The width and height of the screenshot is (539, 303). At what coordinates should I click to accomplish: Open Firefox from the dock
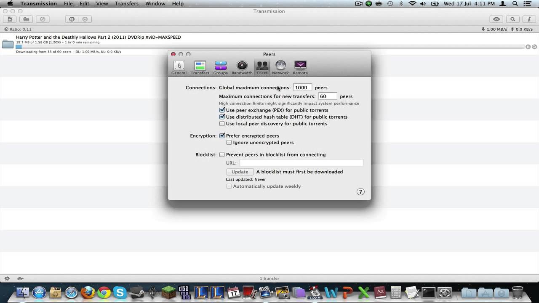(88, 292)
